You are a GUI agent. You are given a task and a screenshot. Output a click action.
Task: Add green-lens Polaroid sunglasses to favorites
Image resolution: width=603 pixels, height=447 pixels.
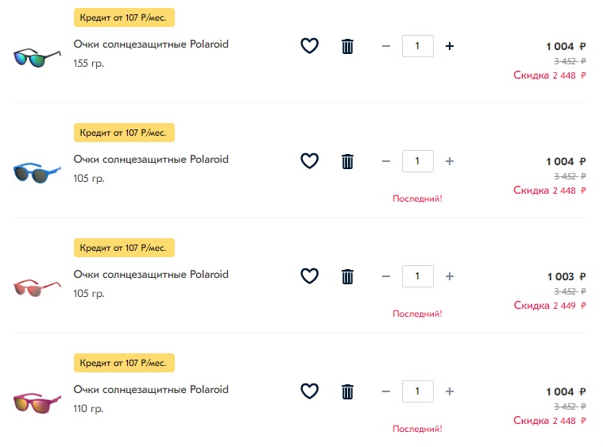pos(309,46)
